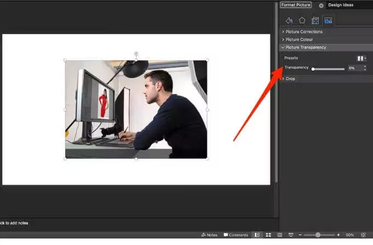
Task: Expand the Crop section
Action: click(x=326, y=79)
